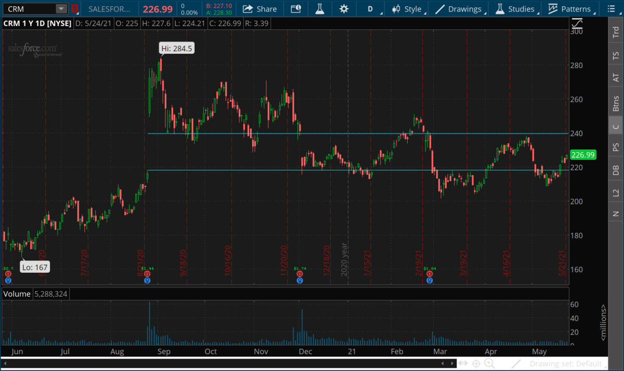Click the December earnings phone icon
This screenshot has height=371, width=624.
(300, 274)
